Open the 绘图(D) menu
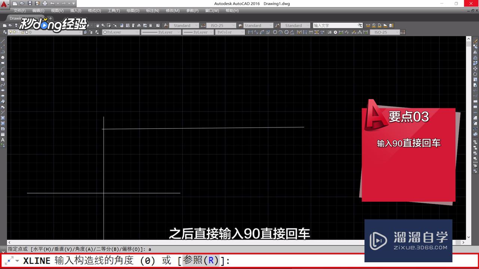Viewport: 479px width, 269px height. (133, 10)
